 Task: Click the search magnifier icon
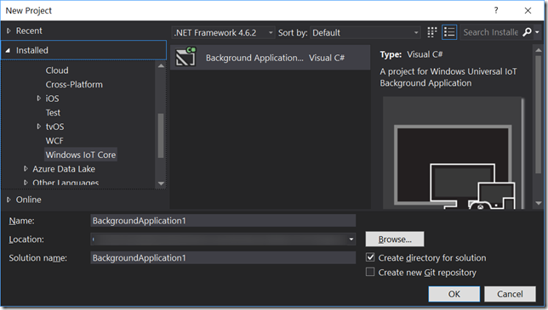[x=527, y=32]
